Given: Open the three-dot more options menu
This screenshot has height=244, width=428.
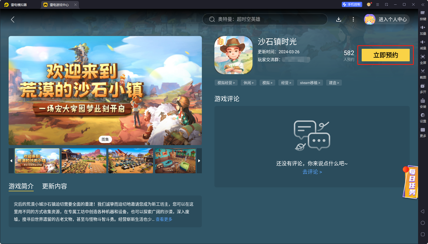Looking at the screenshot, I should click(353, 19).
